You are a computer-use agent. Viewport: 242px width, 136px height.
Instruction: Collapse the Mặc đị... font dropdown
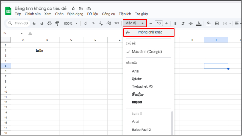point(135,23)
